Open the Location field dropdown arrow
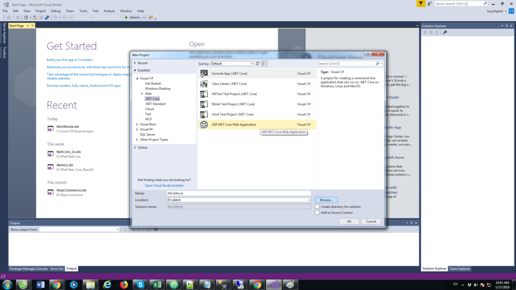The height and width of the screenshot is (290, 516). tap(309, 199)
